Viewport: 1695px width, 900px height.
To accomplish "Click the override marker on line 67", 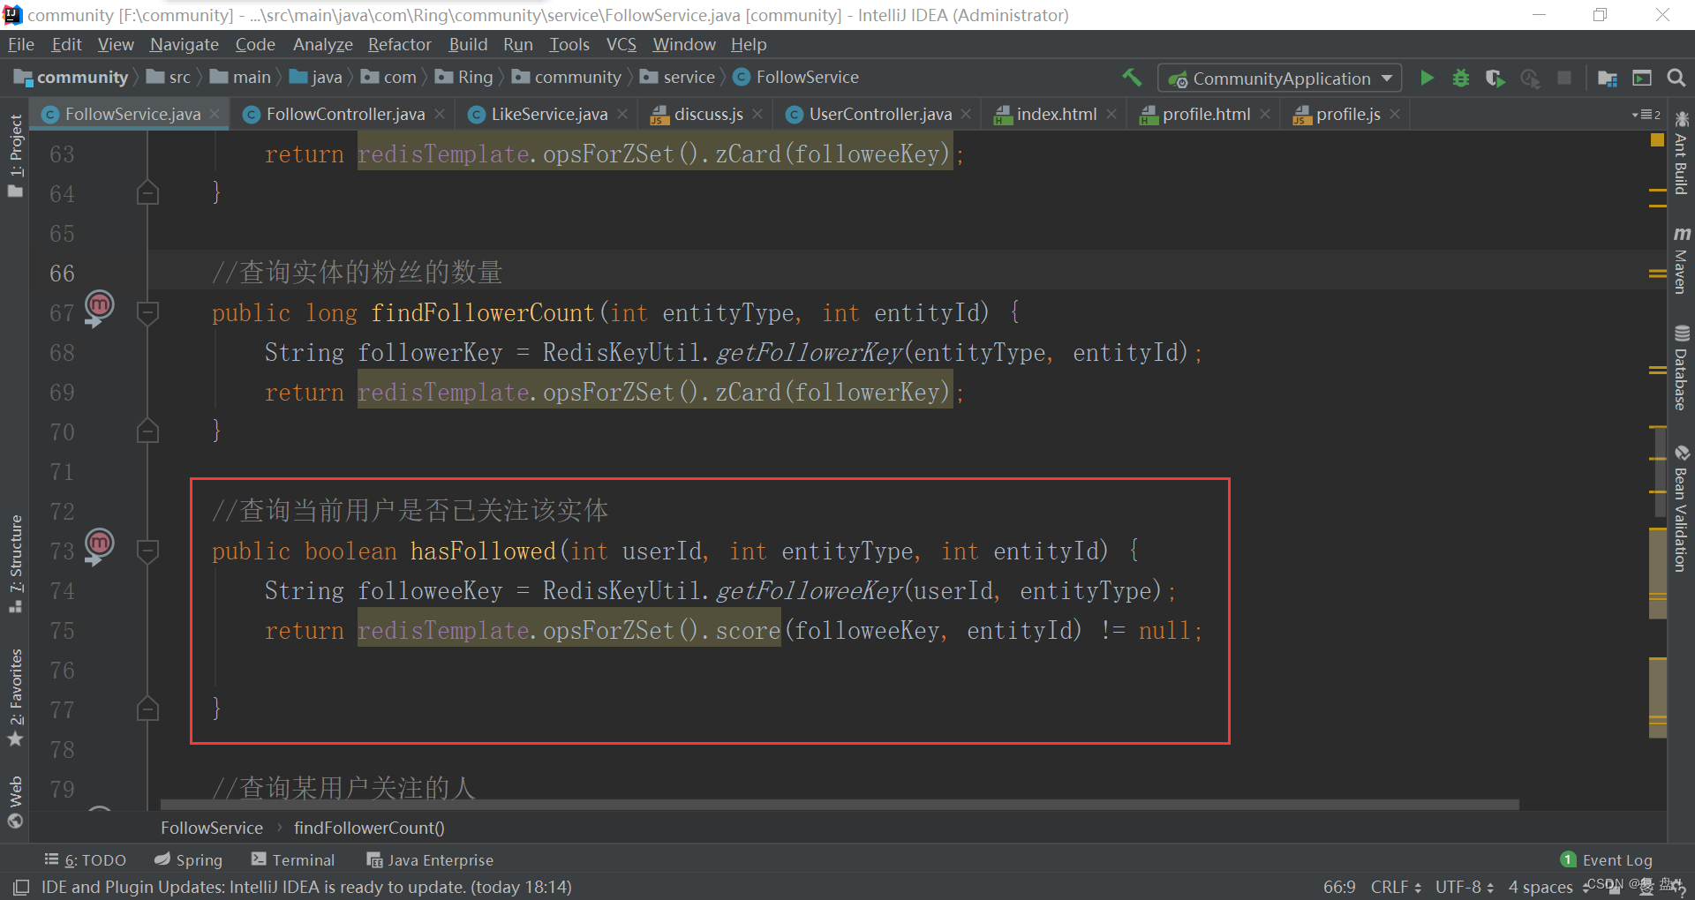I will [99, 307].
